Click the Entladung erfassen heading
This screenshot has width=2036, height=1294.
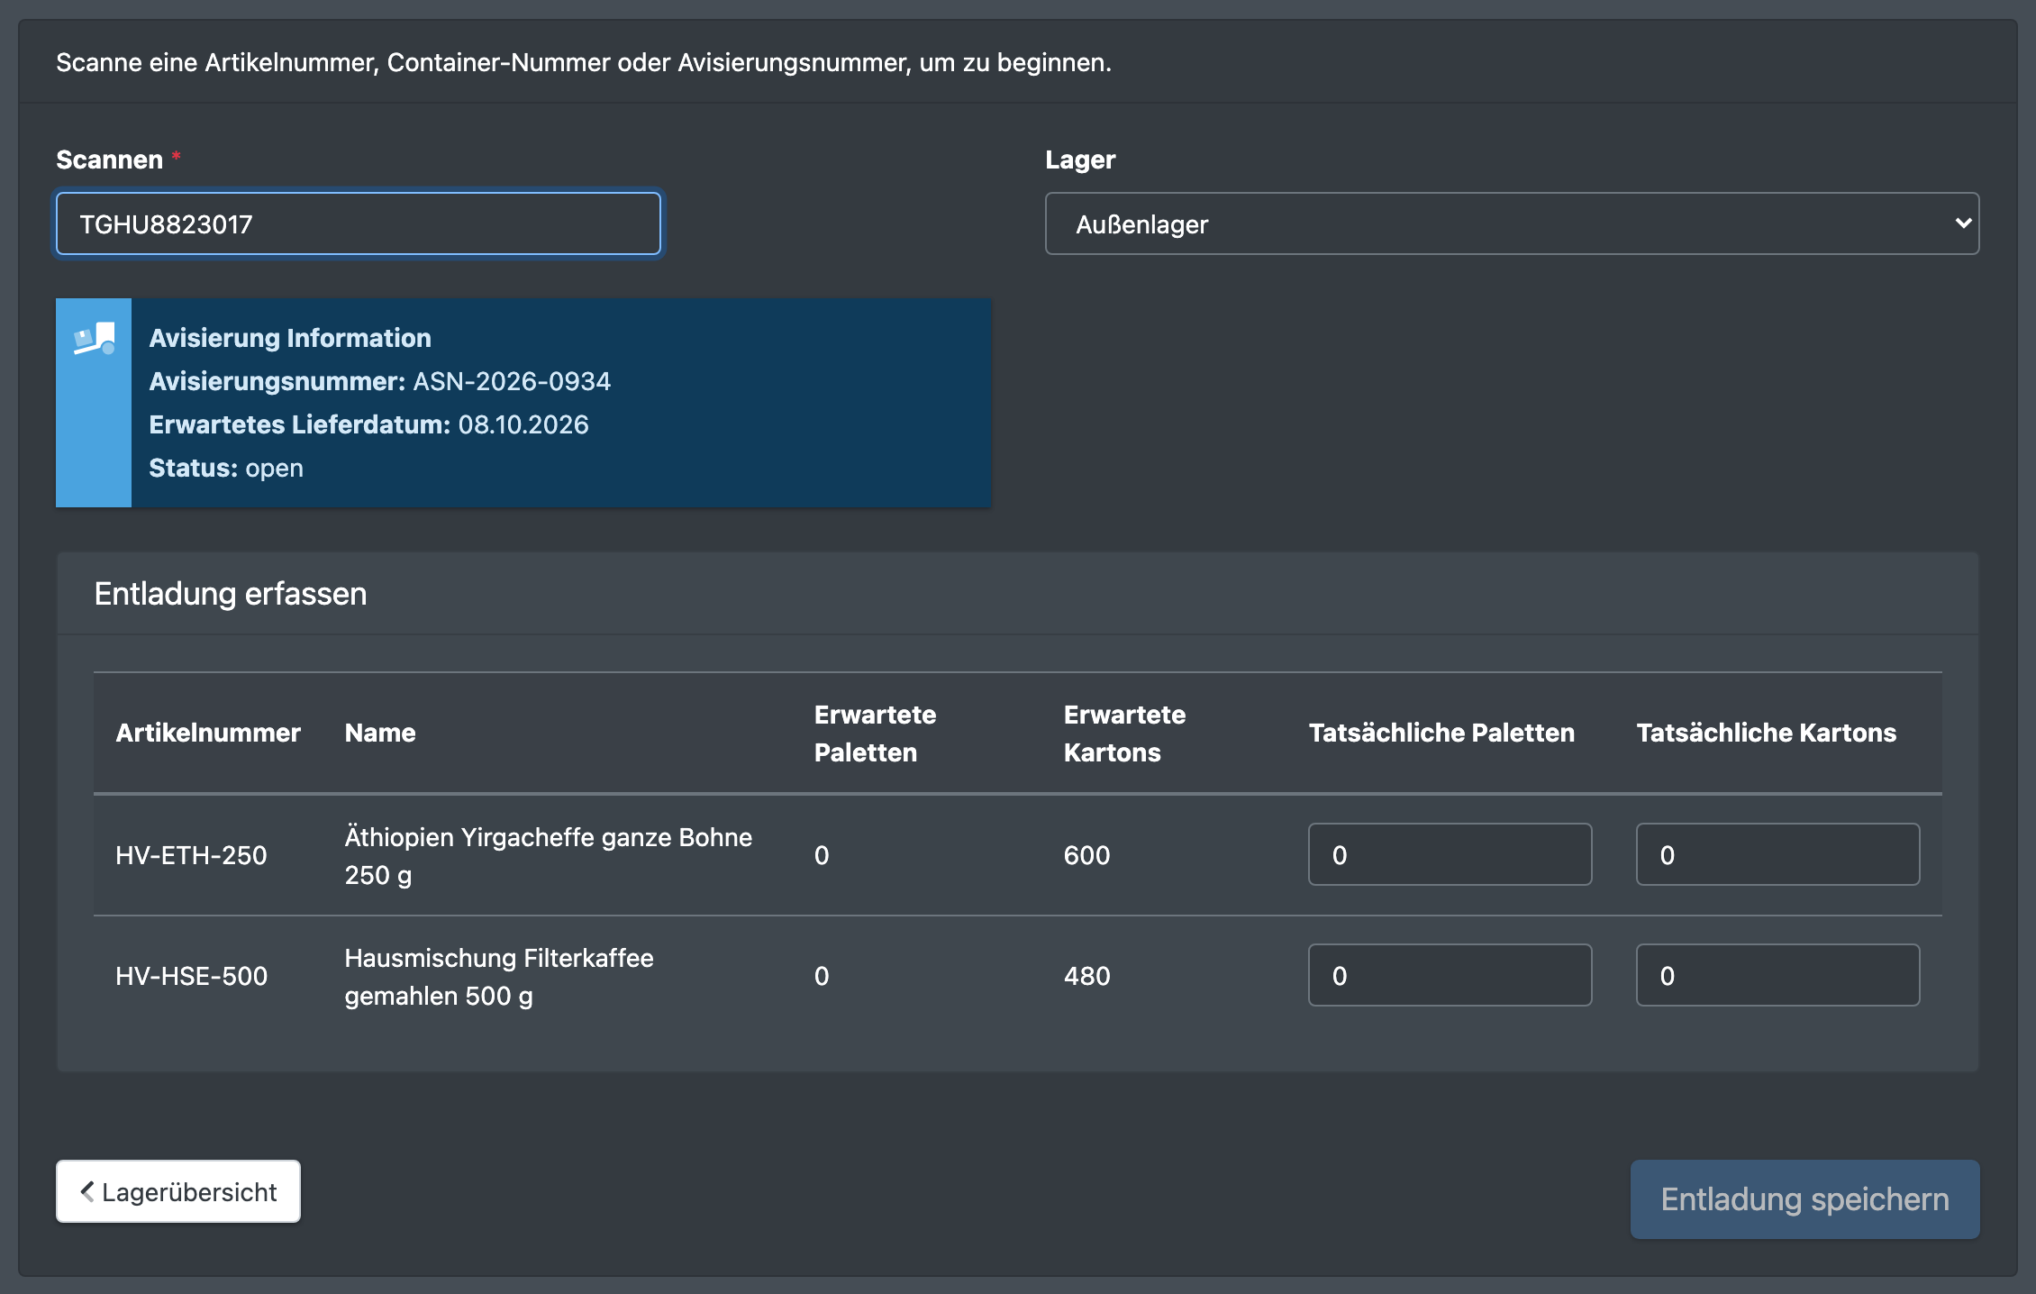pos(231,594)
